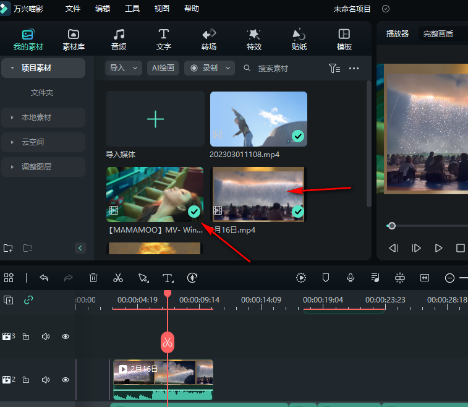Open the 编辑 menu
468x407 pixels.
click(103, 9)
